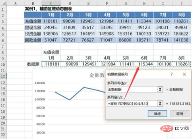Select column D header
The height and width of the screenshot is (139, 192).
(x=70, y=3)
